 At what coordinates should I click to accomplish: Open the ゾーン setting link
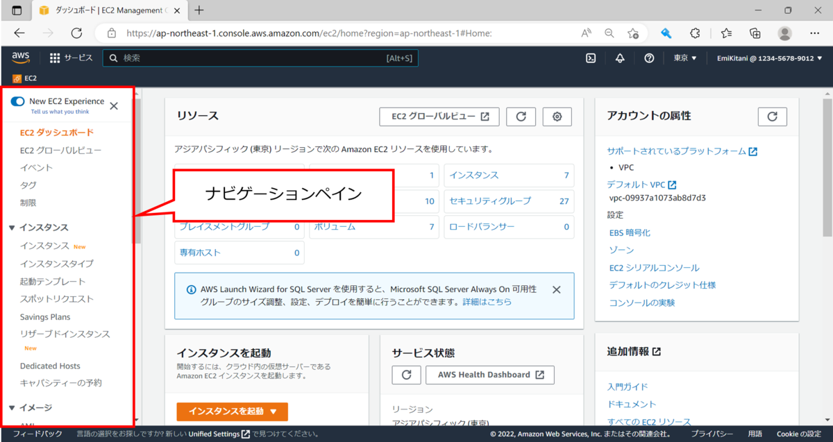(621, 250)
